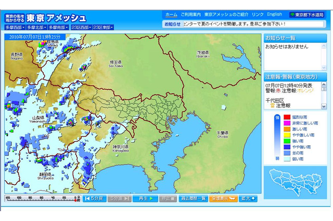This screenshot has width=333, height=221.
Task: Open 東京アメッシュのご紹介 page
Action: pos(226,15)
